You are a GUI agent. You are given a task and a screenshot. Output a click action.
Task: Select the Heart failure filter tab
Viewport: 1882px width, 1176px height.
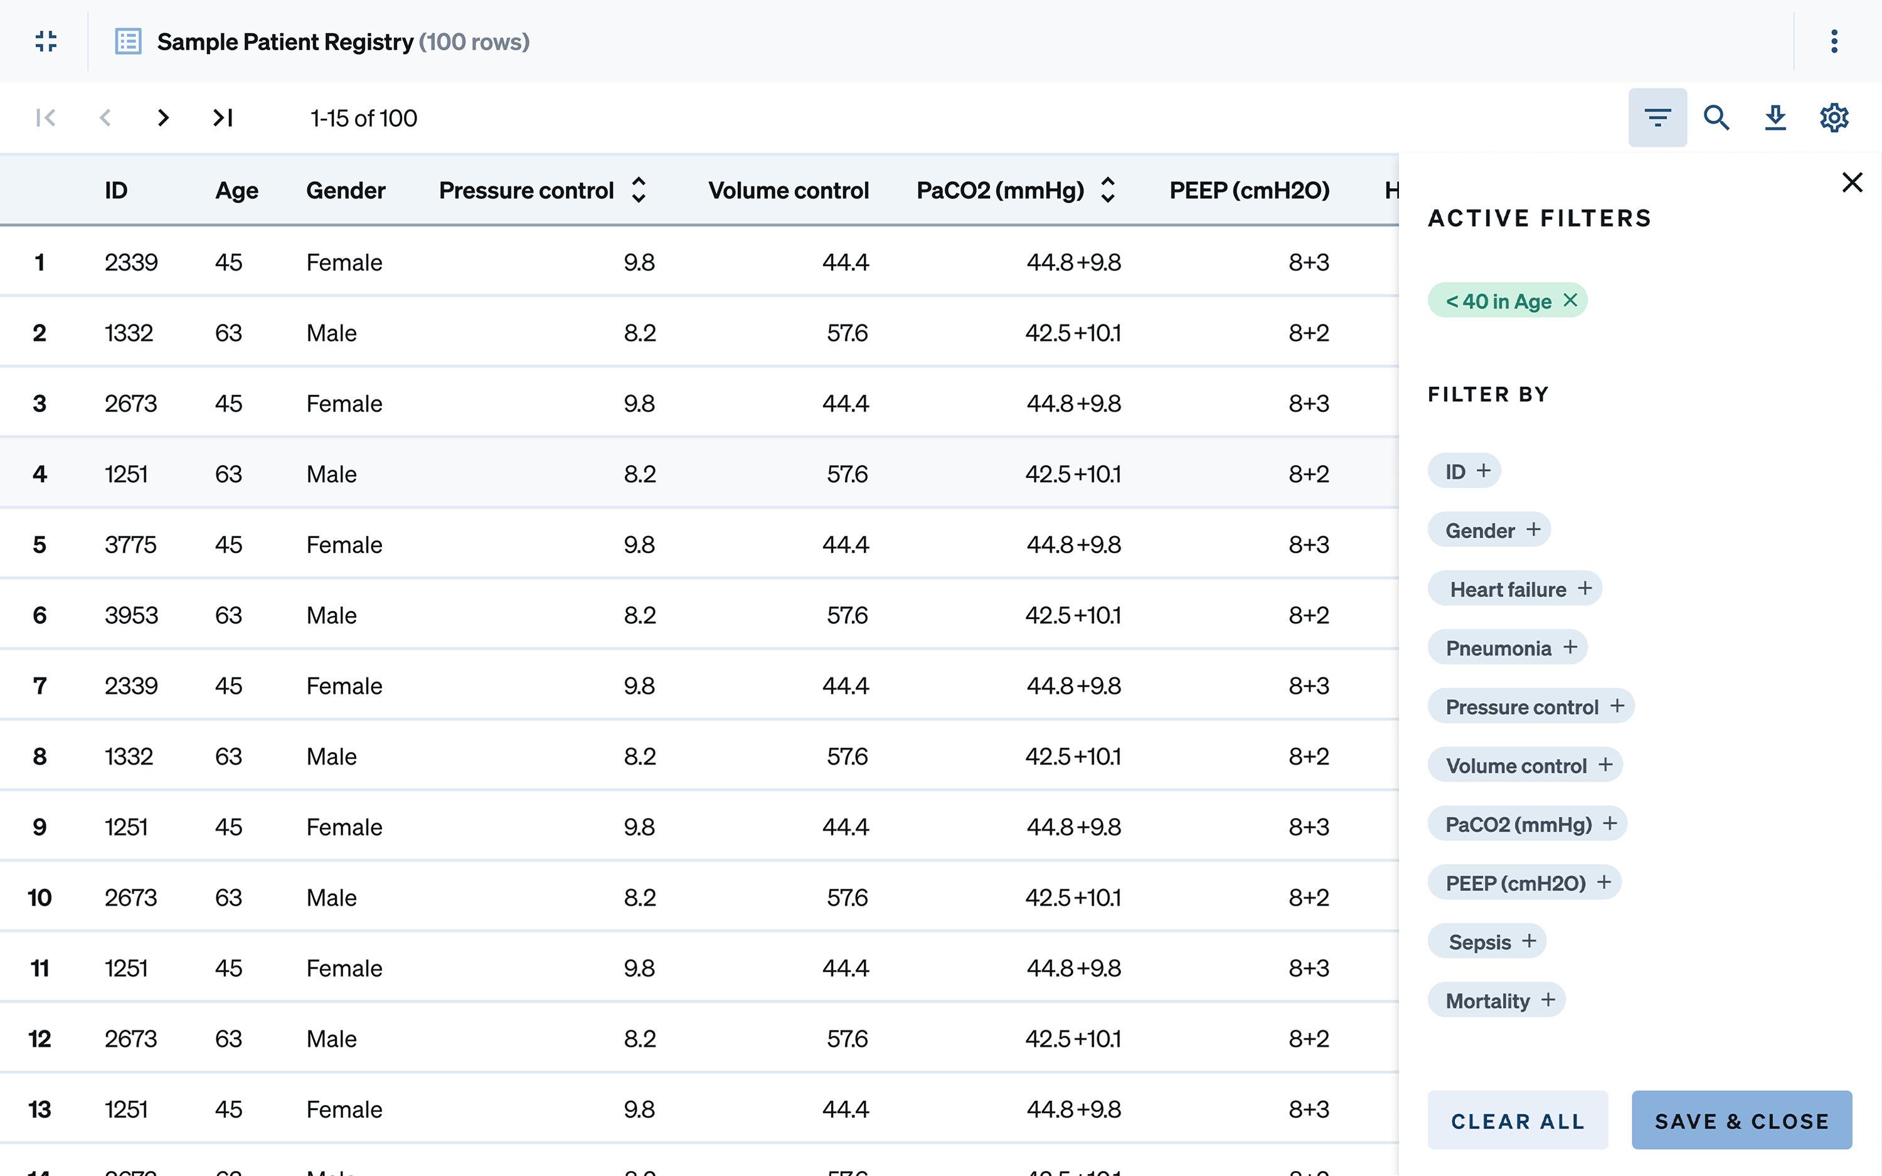1518,588
